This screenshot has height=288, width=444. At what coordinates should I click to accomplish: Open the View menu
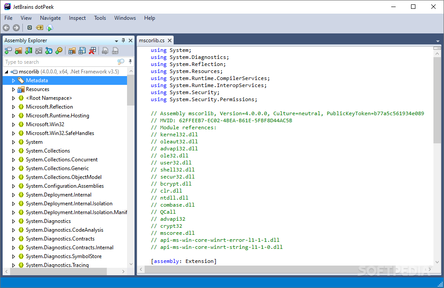[26, 18]
